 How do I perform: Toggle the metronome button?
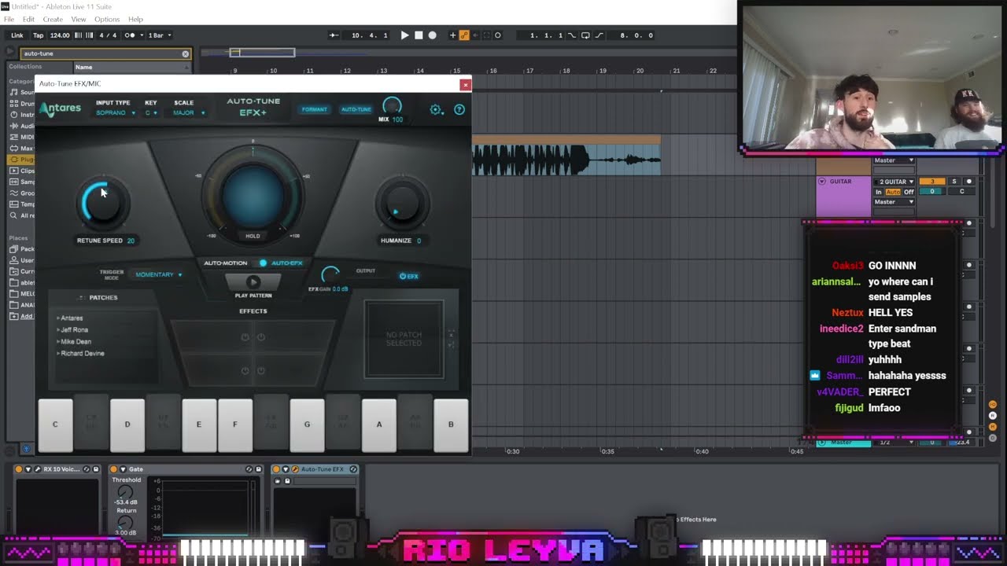tap(130, 35)
